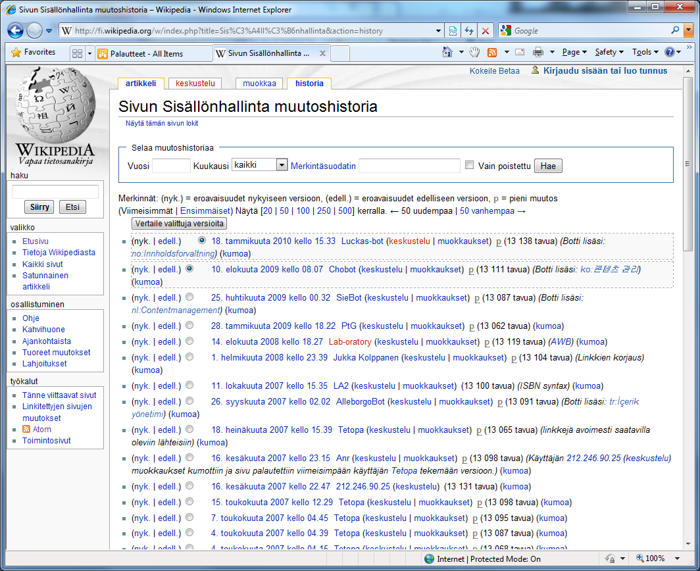Click the RSS feeds icon in command bar
700x571 pixels.
(492, 52)
